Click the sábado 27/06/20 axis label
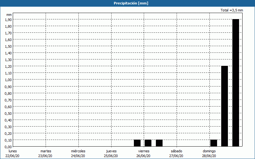 pos(176,154)
